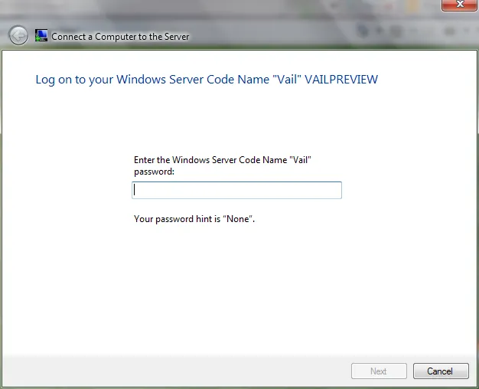Close the wizard with the red X
The width and height of the screenshot is (479, 389).
click(459, 5)
